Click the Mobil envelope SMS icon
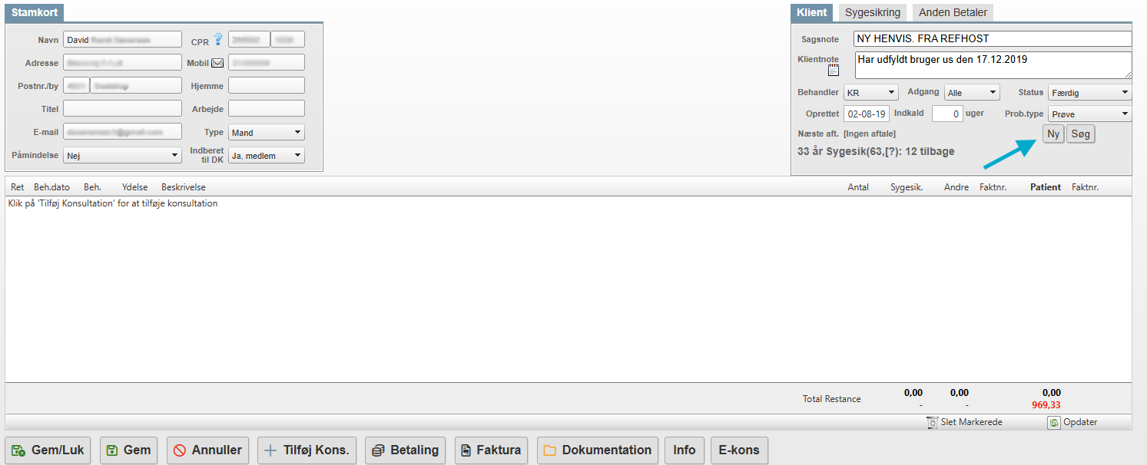1147x465 pixels. [x=217, y=63]
